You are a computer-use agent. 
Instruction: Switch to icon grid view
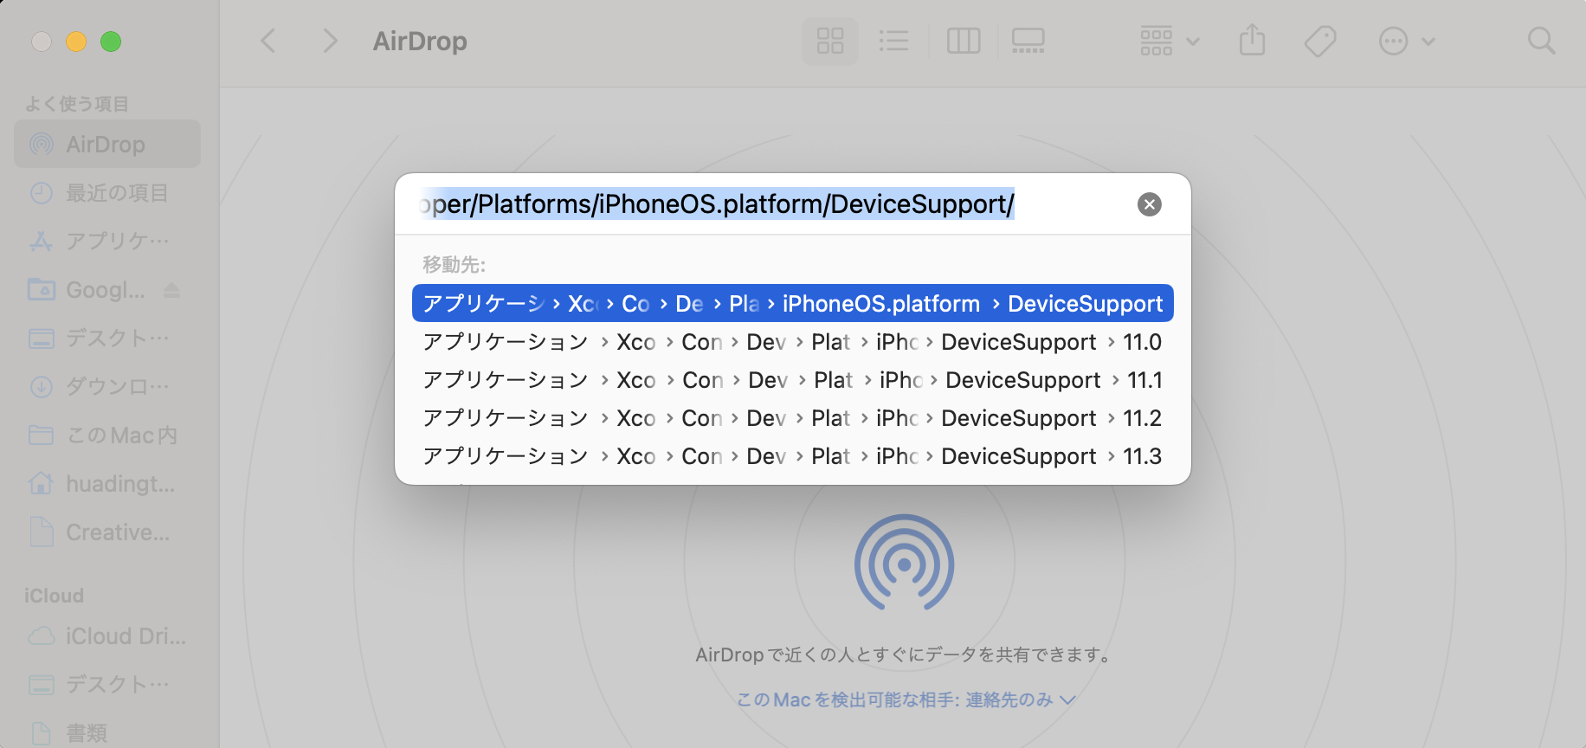(830, 41)
